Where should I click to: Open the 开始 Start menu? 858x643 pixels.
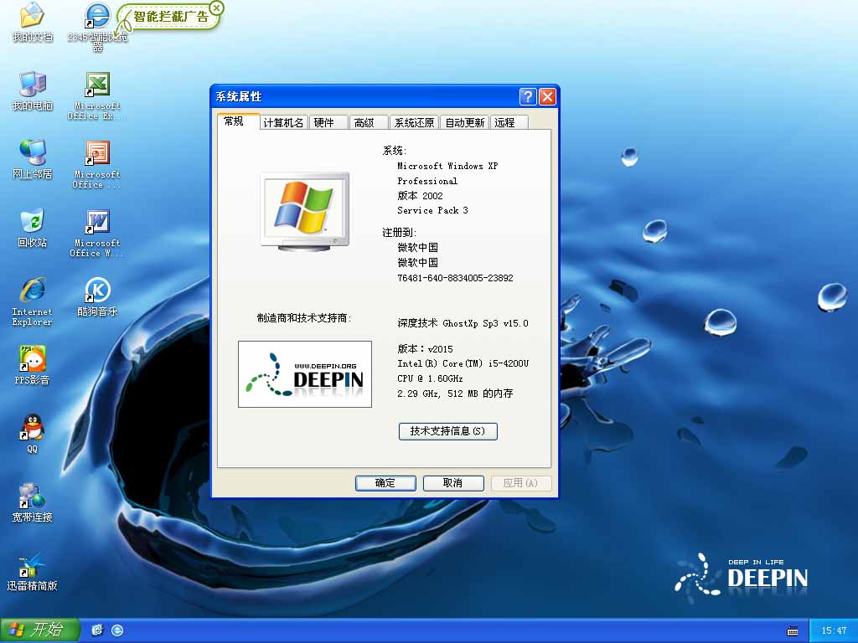(40, 630)
